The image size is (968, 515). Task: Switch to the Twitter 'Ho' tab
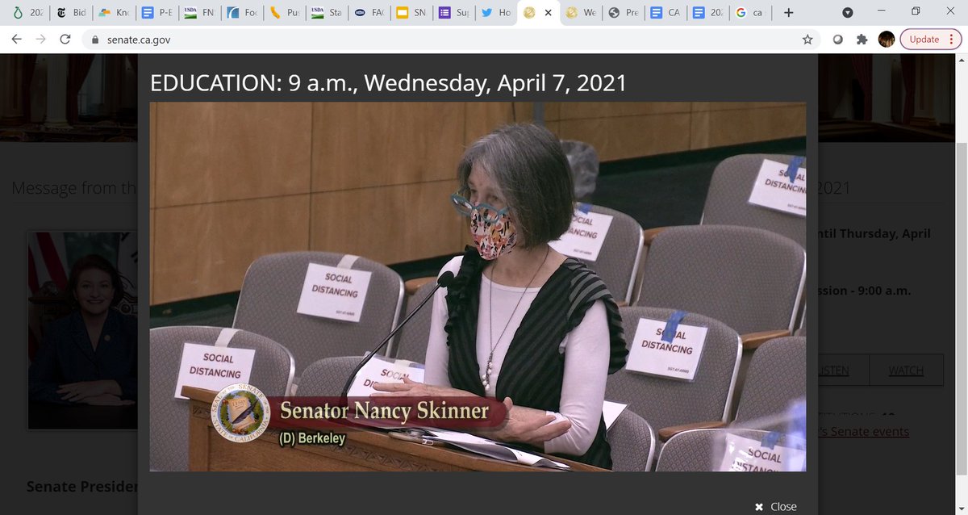click(497, 13)
